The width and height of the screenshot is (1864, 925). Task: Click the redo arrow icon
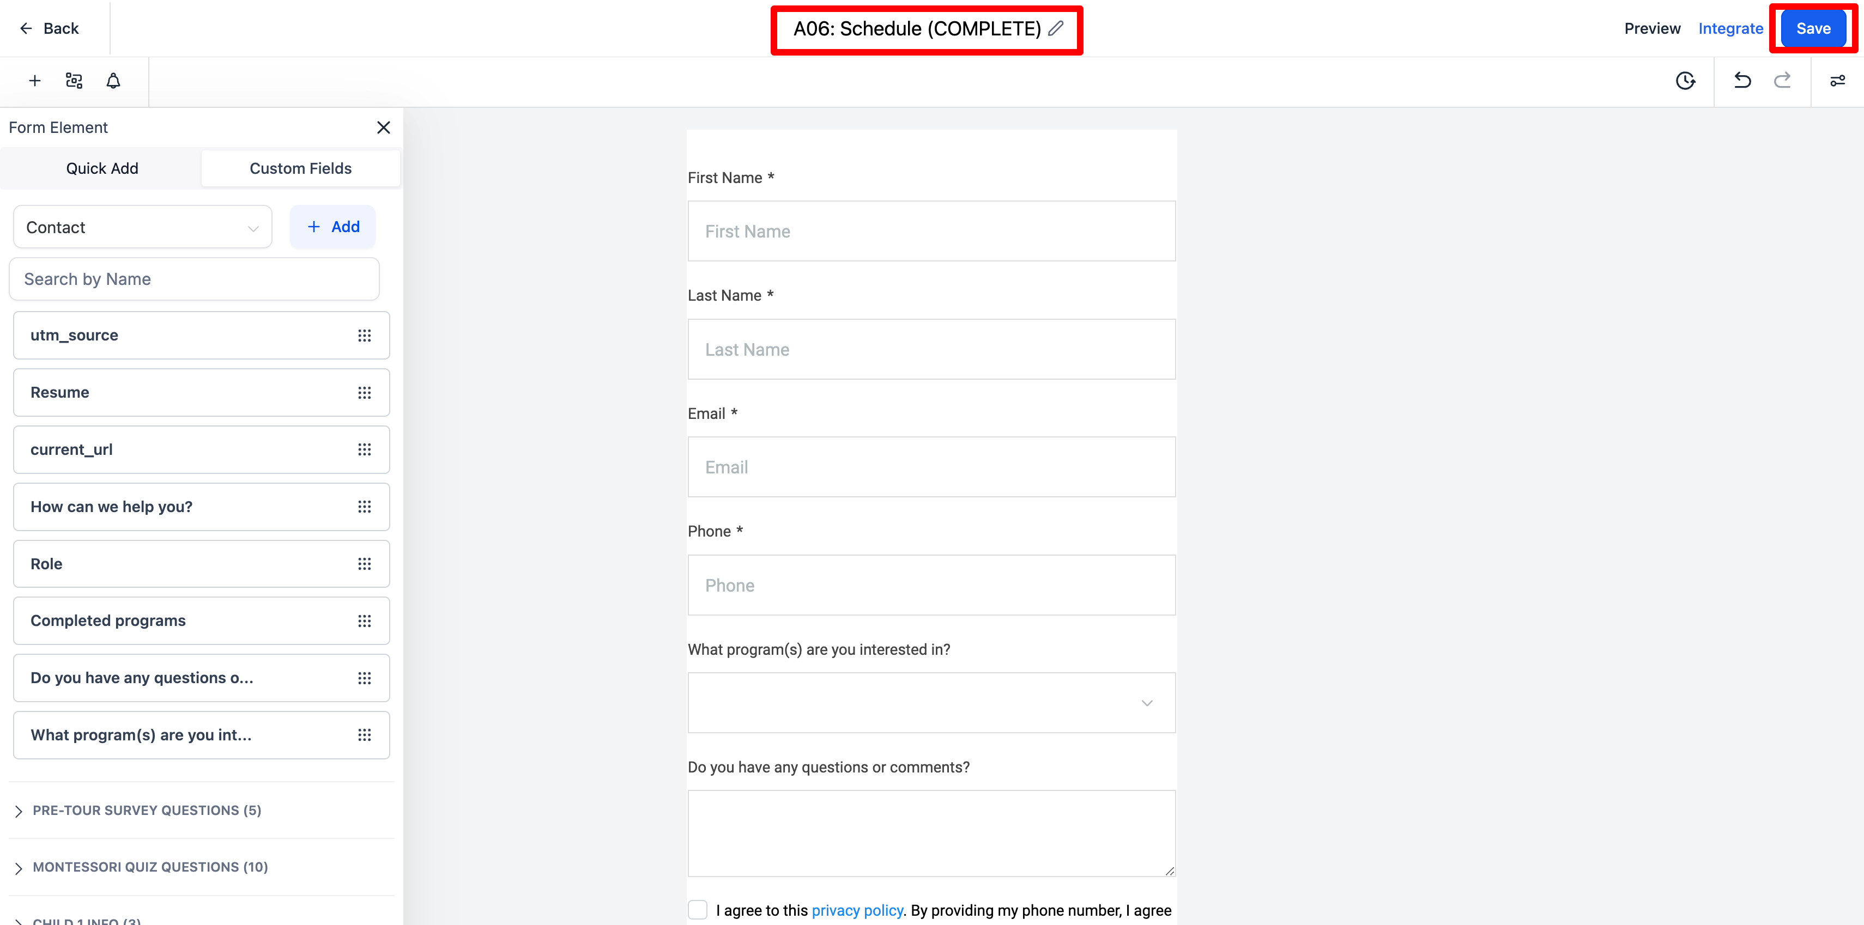(x=1782, y=80)
